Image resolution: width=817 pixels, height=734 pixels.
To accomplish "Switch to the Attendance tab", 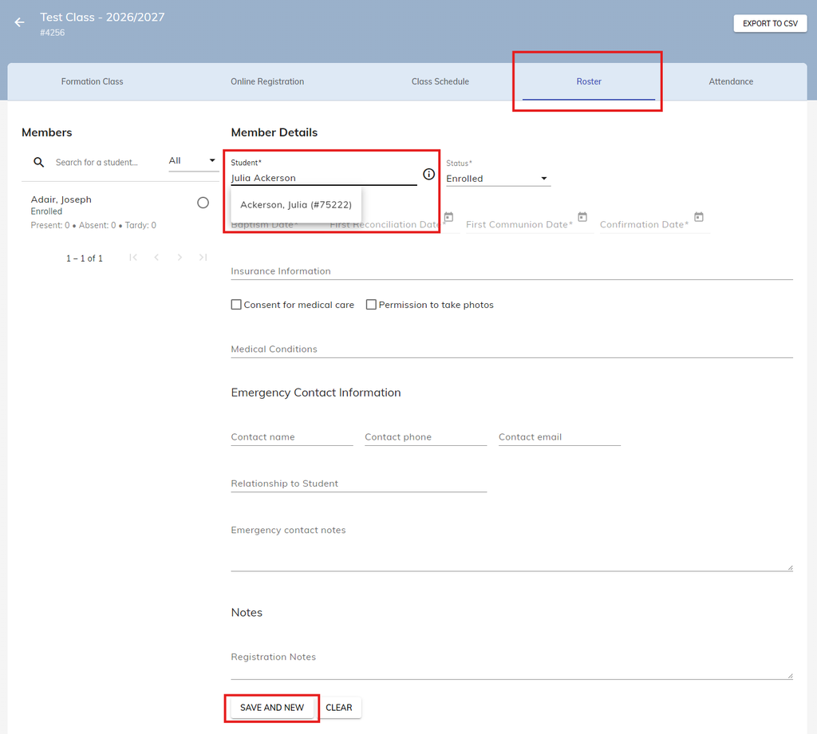I will pyautogui.click(x=731, y=81).
